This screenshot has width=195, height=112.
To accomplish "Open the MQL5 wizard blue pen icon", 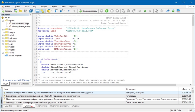I will pyautogui.click(x=168, y=11).
